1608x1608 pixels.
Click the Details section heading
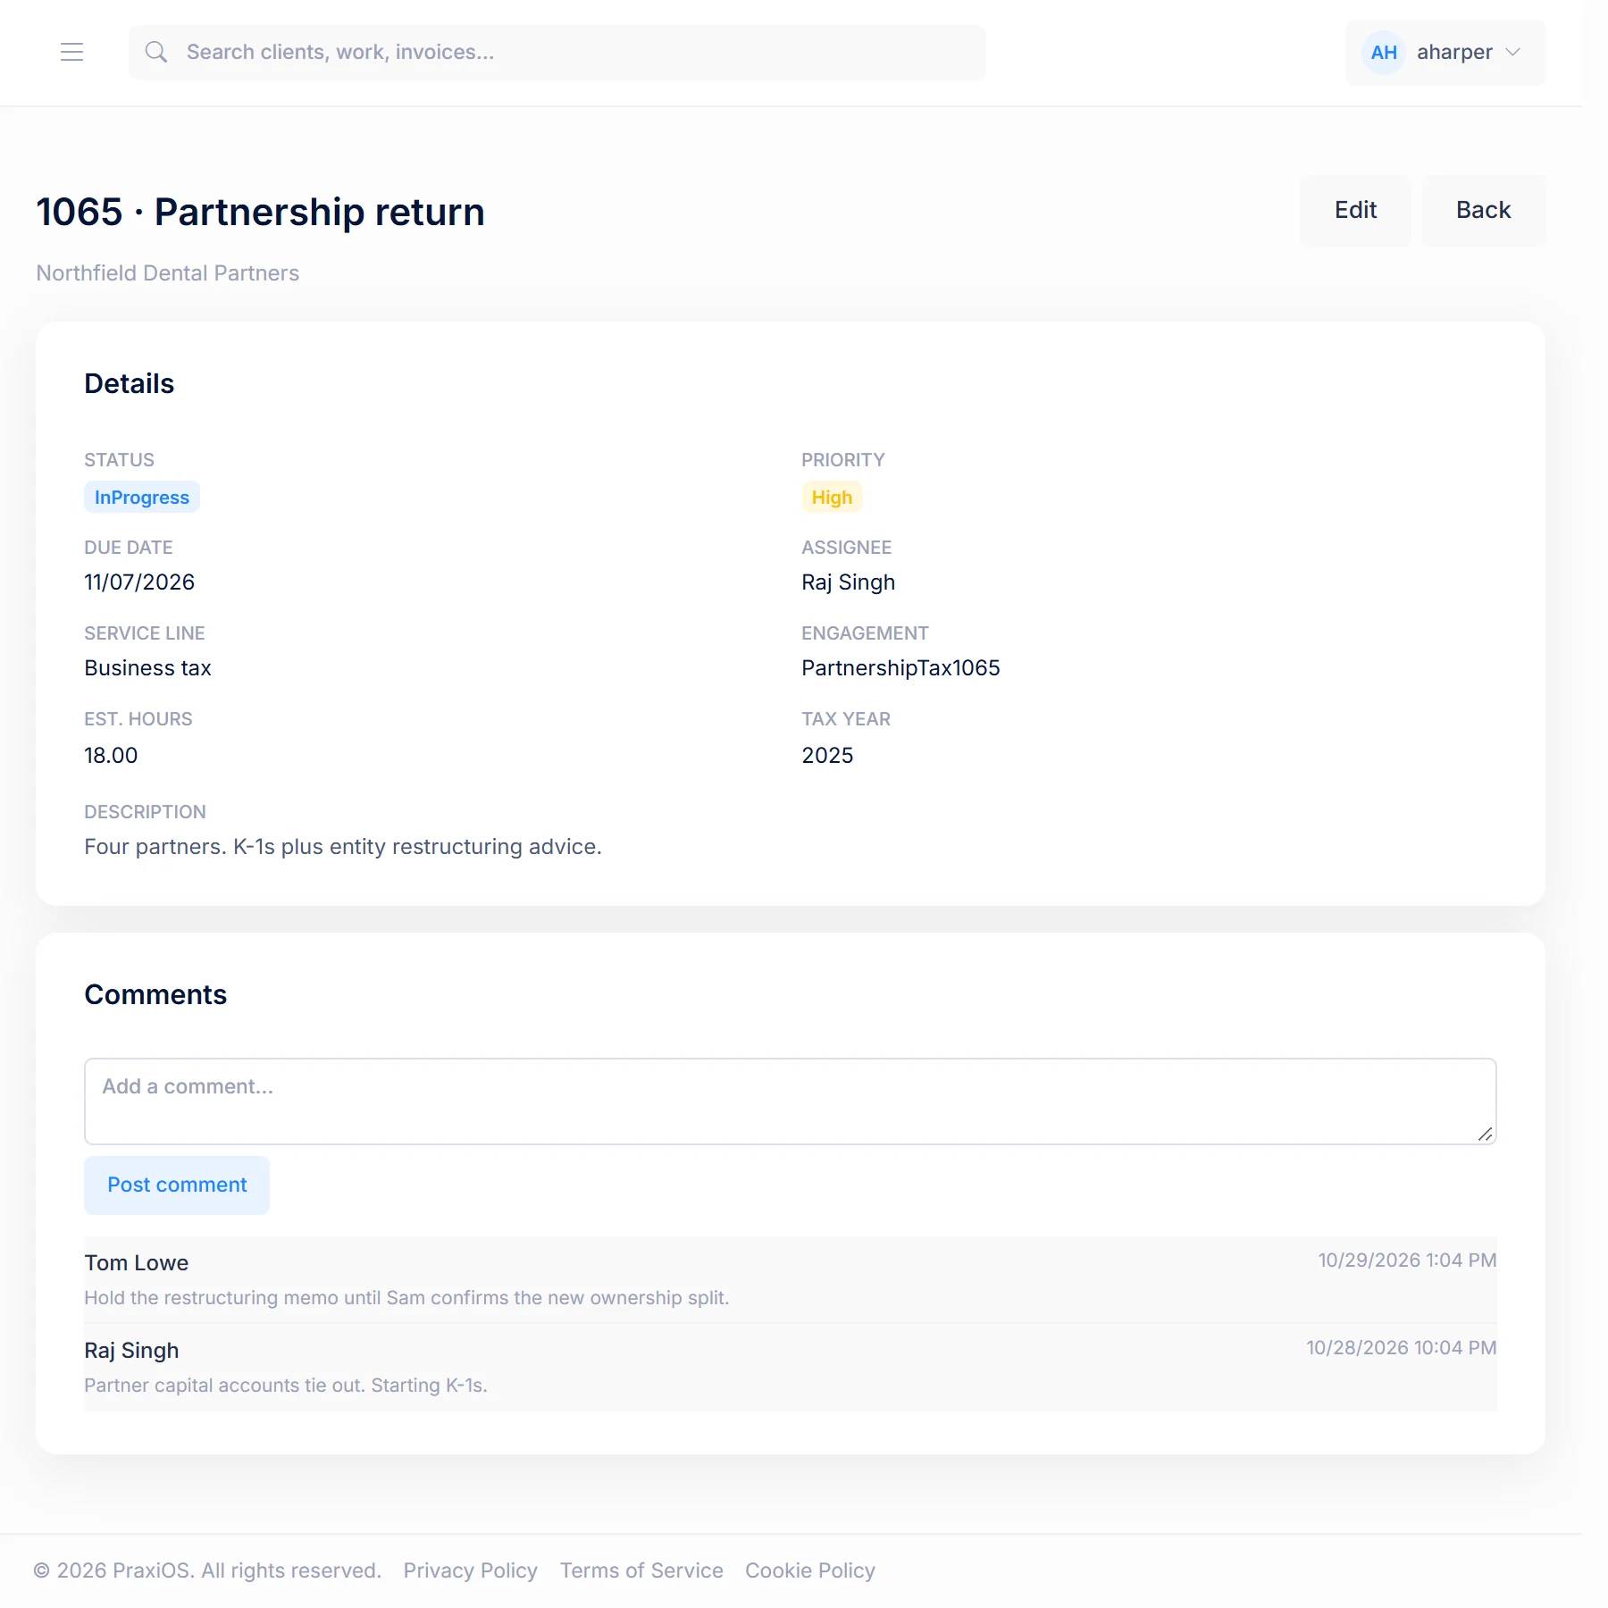coord(130,384)
